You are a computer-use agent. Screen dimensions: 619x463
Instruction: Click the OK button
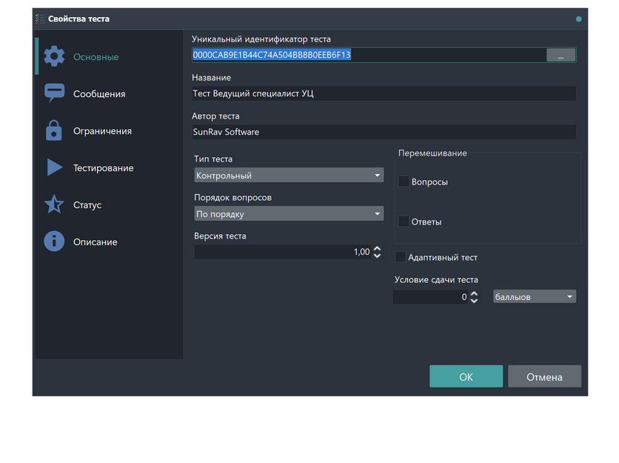466,376
